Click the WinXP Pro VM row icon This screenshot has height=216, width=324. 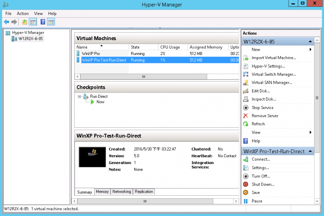click(x=78, y=53)
